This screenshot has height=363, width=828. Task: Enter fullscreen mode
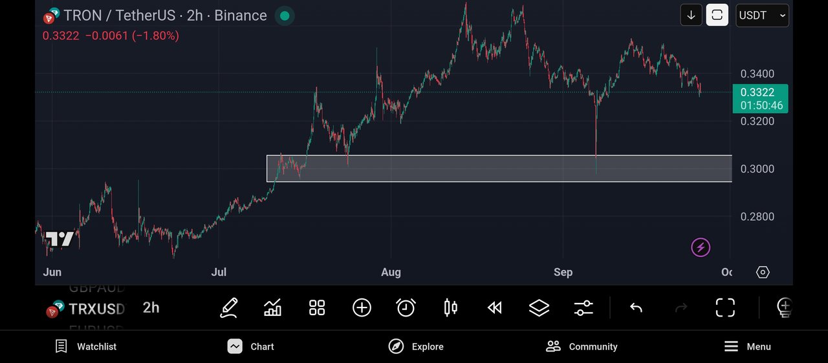[x=725, y=308]
